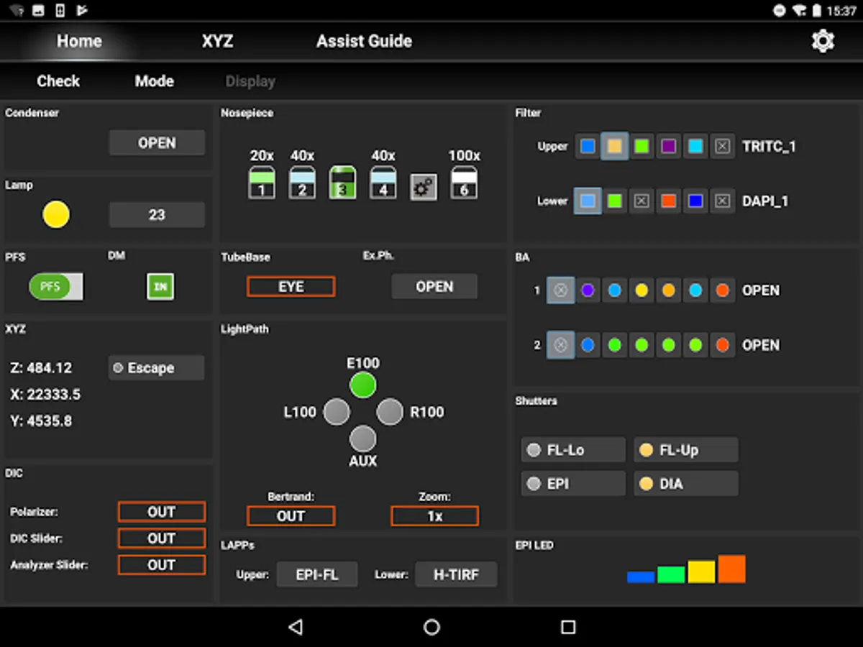
Task: Toggle the PFS switch off
Action: (55, 286)
